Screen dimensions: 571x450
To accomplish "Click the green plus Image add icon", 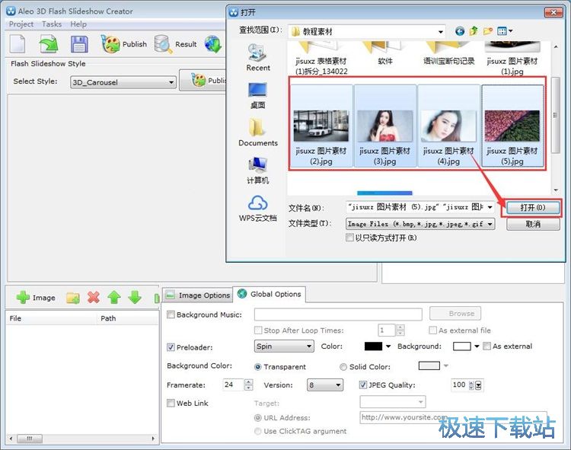I will pyautogui.click(x=23, y=298).
